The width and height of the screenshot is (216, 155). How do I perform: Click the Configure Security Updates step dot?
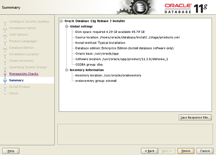tap(5, 22)
